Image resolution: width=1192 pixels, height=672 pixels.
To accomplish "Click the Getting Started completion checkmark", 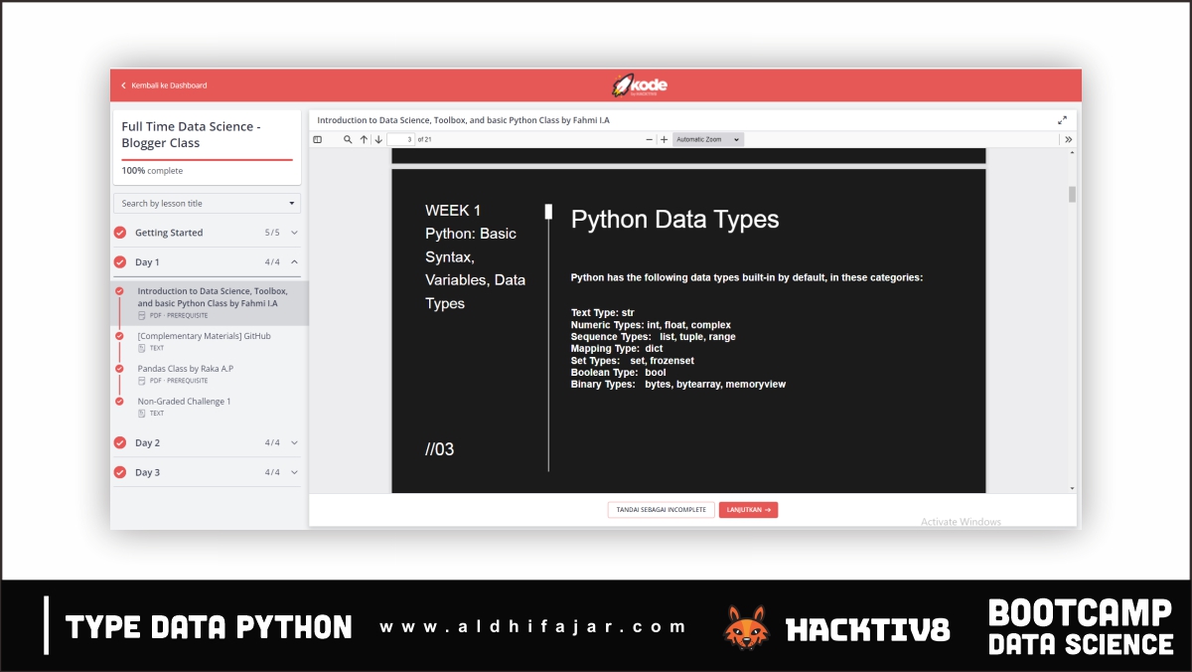I will pyautogui.click(x=120, y=232).
